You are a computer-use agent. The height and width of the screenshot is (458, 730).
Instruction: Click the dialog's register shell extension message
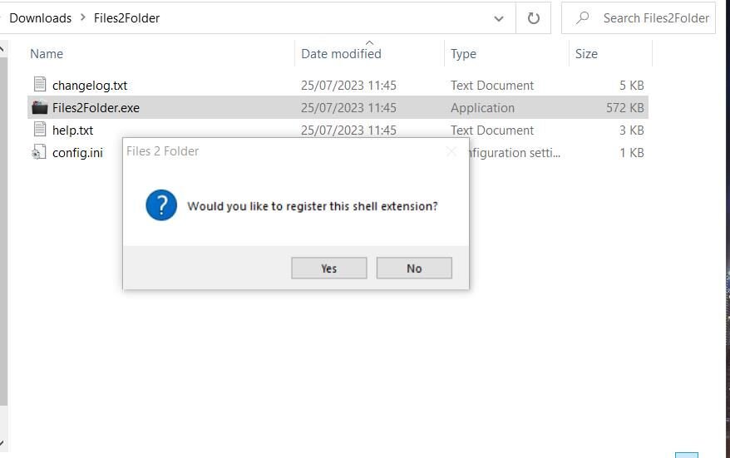[x=313, y=206]
